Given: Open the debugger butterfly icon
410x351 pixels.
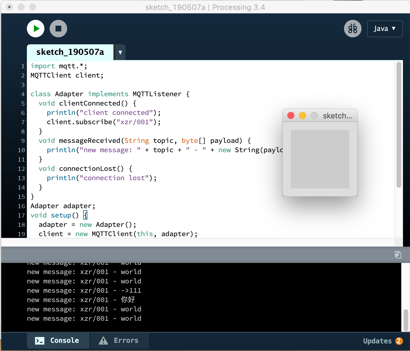Looking at the screenshot, I should (x=353, y=29).
